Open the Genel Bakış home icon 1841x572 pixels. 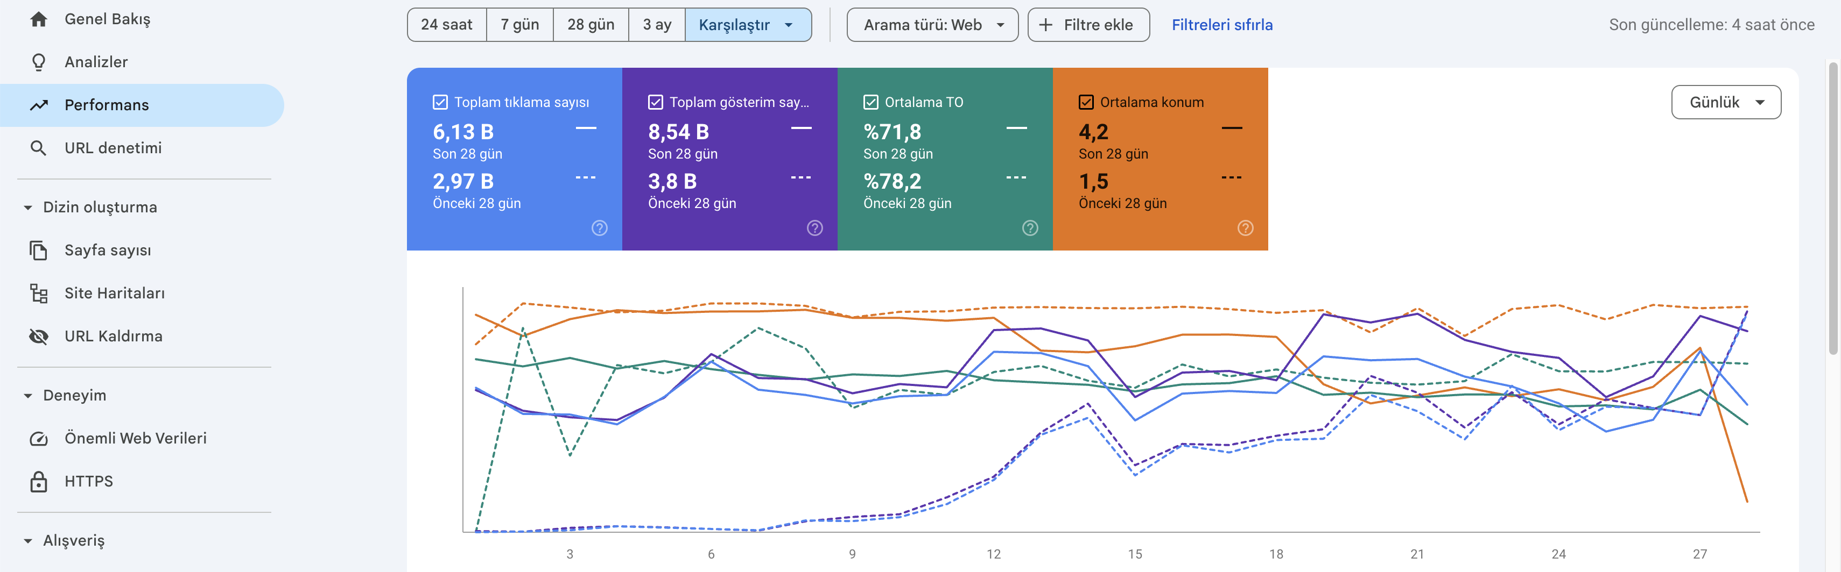(39, 19)
